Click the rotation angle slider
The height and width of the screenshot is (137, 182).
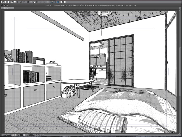[32, 135]
